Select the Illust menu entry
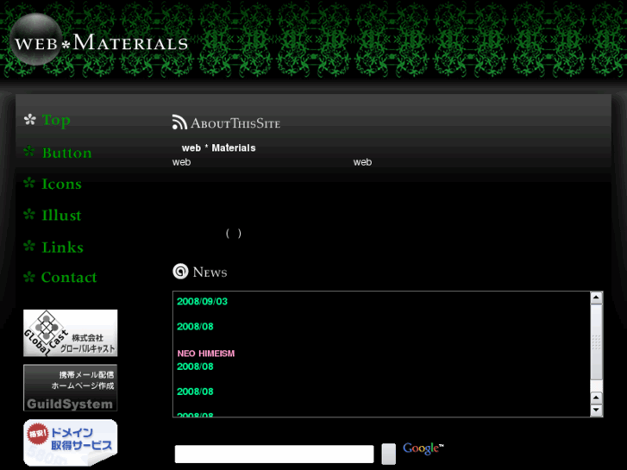This screenshot has width=627, height=470. pyautogui.click(x=61, y=216)
